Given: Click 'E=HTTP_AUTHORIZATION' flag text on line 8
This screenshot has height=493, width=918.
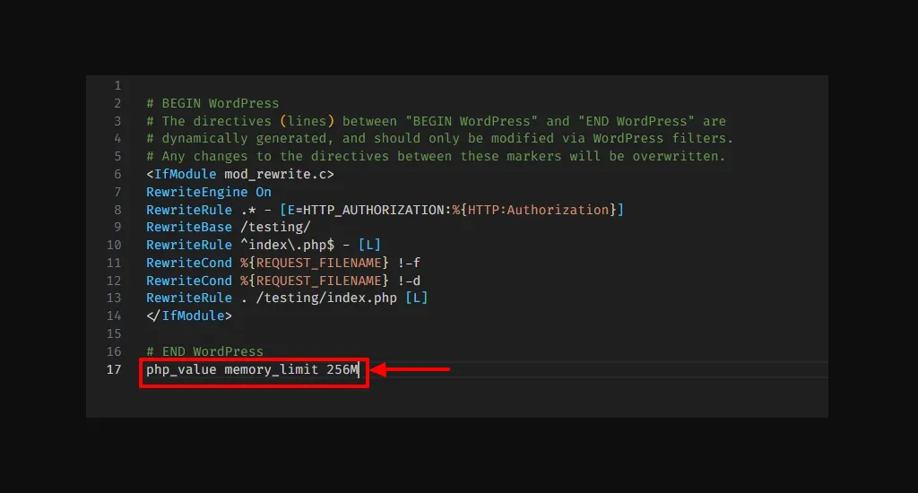Looking at the screenshot, I should pyautogui.click(x=368, y=210).
